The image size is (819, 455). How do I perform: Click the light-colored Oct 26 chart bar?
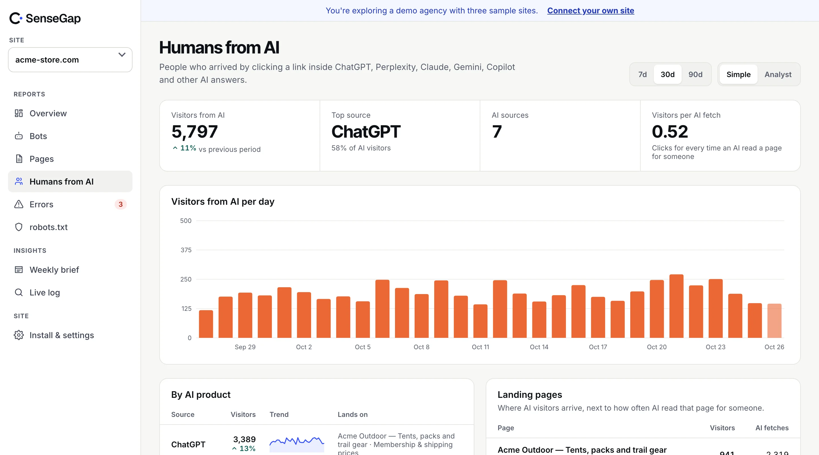coord(774,320)
